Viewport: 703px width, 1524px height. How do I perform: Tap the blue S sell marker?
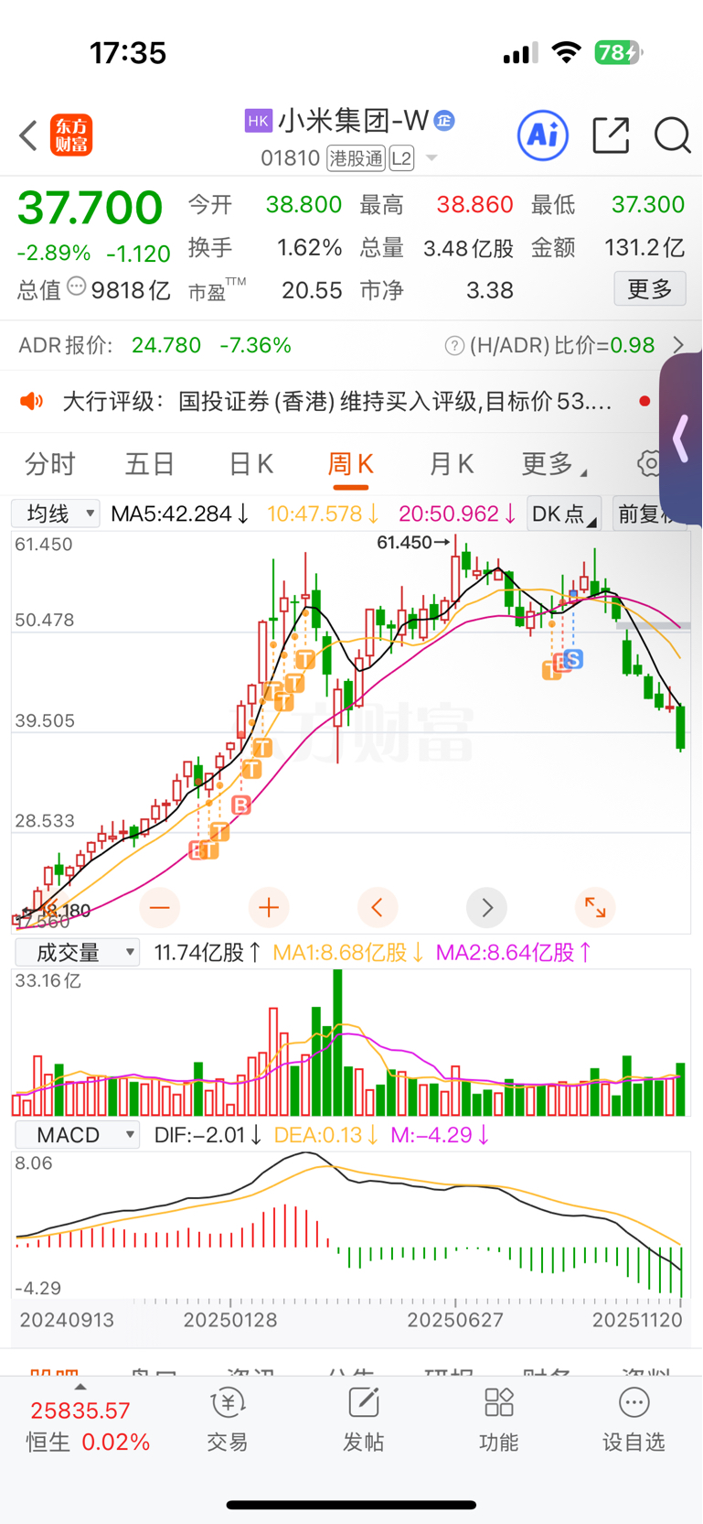573,659
